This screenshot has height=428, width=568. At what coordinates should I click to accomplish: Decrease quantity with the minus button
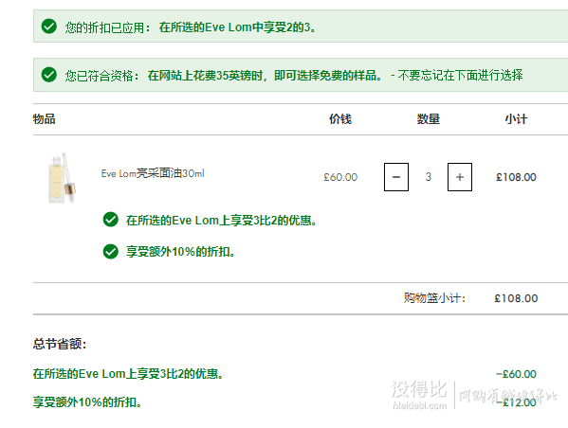[x=396, y=177]
